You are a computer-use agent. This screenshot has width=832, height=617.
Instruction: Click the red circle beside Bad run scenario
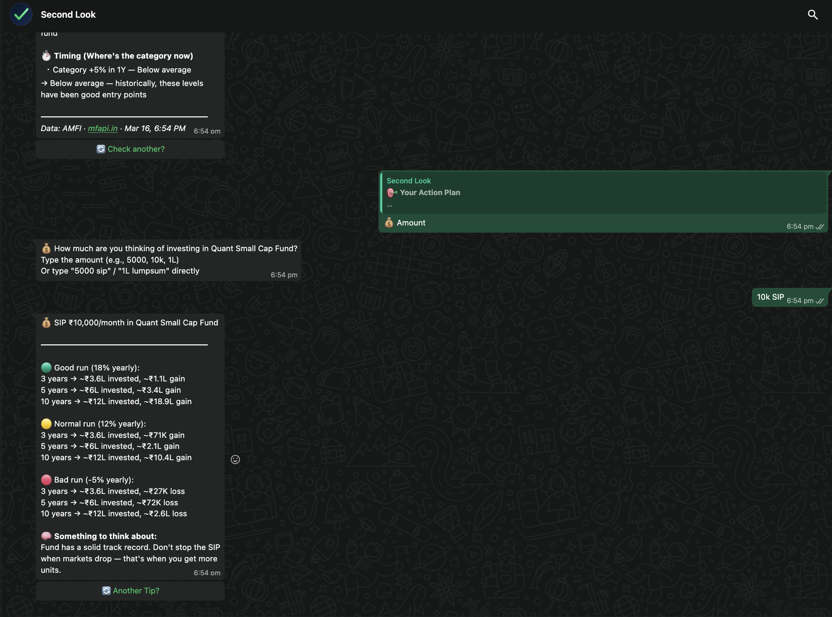pos(46,480)
